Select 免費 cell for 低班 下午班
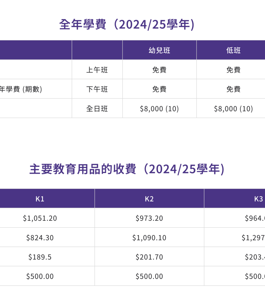Image resolution: width=265 pixels, height=297 pixels. click(x=233, y=89)
